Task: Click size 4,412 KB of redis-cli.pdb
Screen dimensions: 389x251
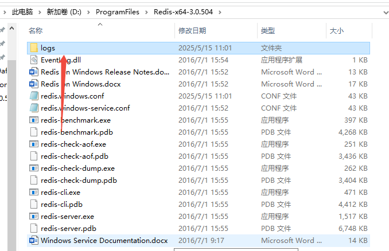Action: coord(353,204)
